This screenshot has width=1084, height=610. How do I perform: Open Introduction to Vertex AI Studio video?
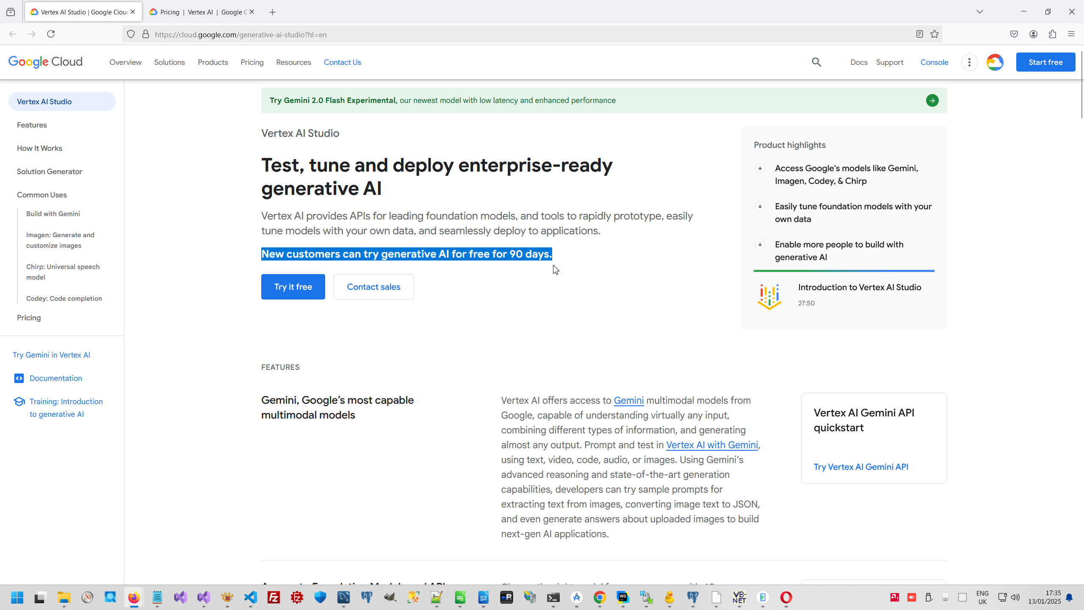tap(859, 287)
